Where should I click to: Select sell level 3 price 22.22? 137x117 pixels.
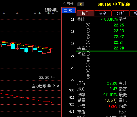[119, 37]
